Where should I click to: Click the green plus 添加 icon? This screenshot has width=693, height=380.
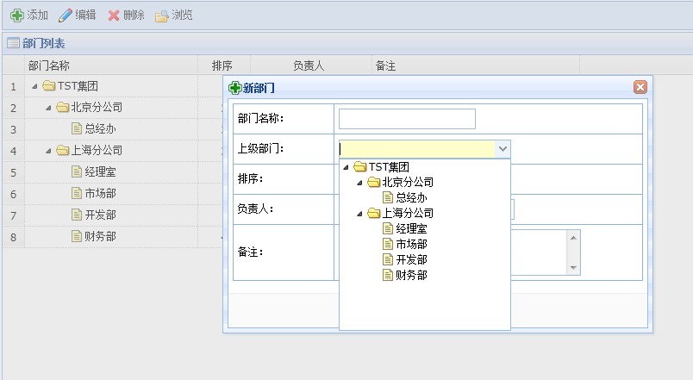pyautogui.click(x=16, y=16)
